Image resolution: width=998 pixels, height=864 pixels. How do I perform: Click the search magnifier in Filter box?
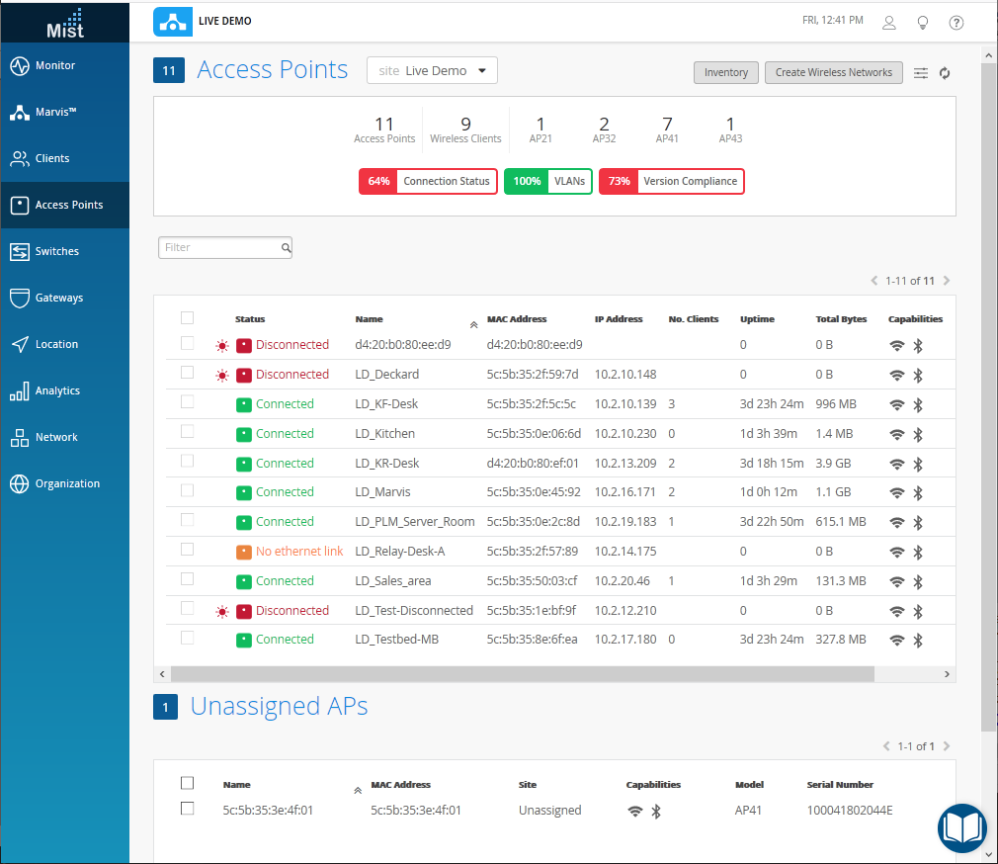click(286, 248)
